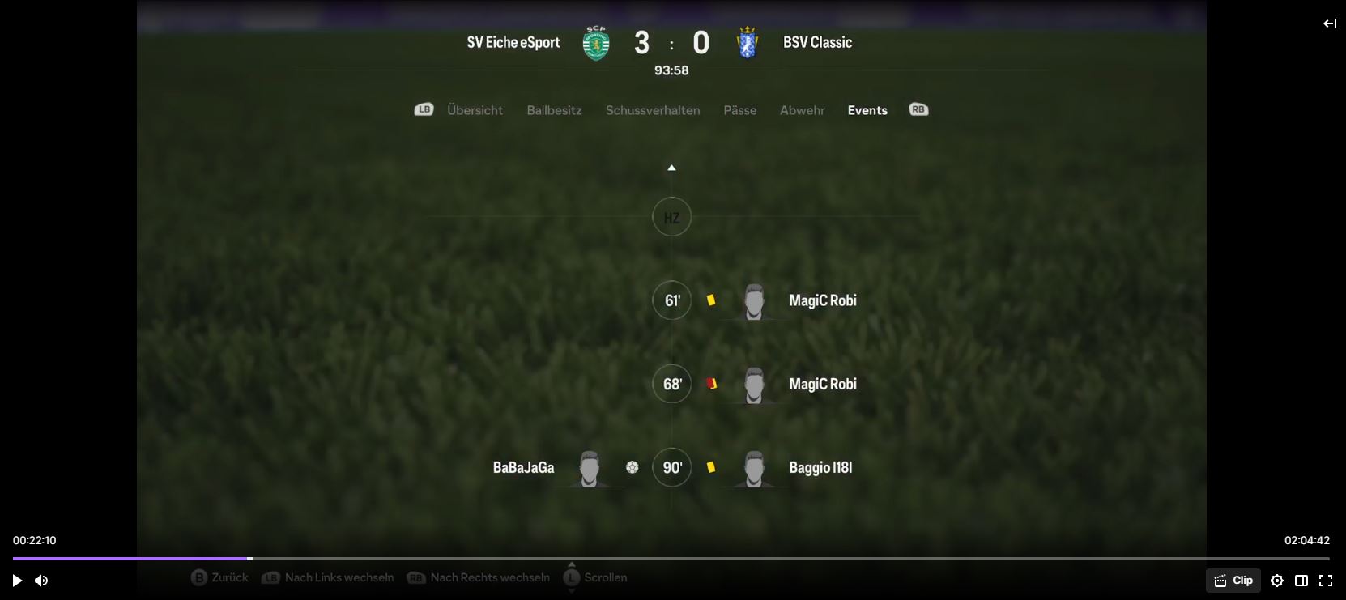Screen dimensions: 1346x600
Task: Select the HZ halftime marker
Action: click(x=672, y=217)
